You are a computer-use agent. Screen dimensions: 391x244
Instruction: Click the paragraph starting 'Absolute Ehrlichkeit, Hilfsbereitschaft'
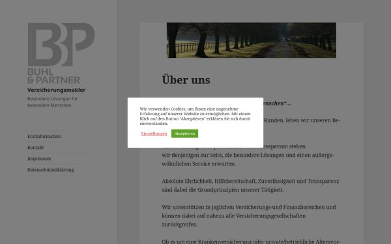click(250, 185)
